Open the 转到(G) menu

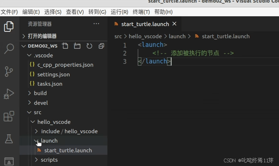(x=97, y=12)
